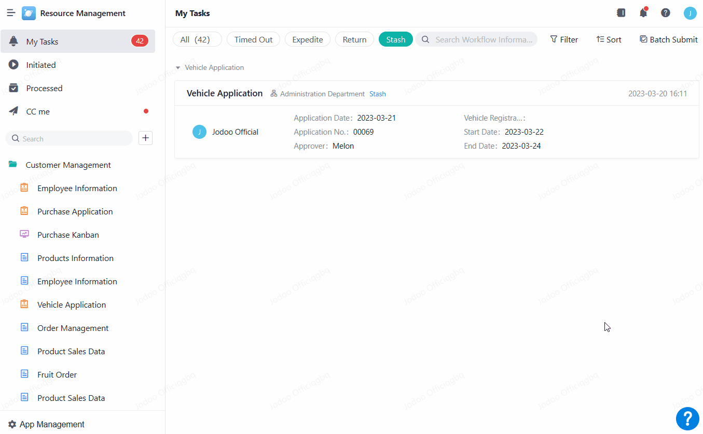Click the plus icon beside sidebar search
703x434 pixels.
[x=146, y=138]
